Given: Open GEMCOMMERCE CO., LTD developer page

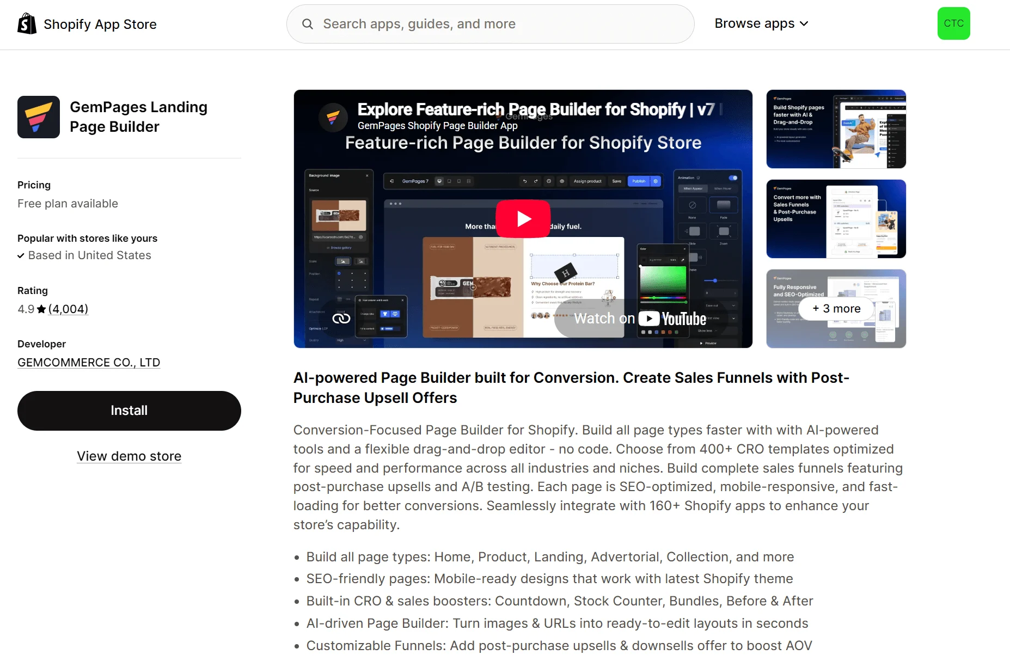Looking at the screenshot, I should (89, 363).
